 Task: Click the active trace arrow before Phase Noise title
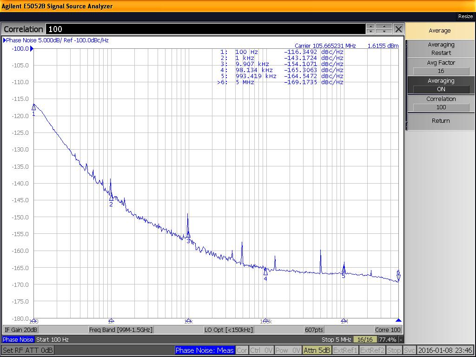[x=4, y=40]
